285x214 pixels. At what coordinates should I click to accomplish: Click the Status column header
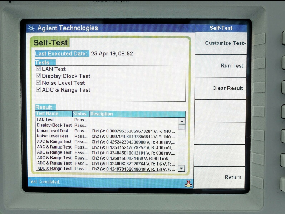click(80, 114)
